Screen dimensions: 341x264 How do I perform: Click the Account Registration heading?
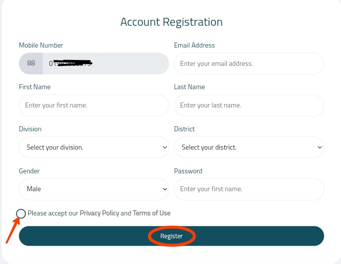tap(171, 22)
